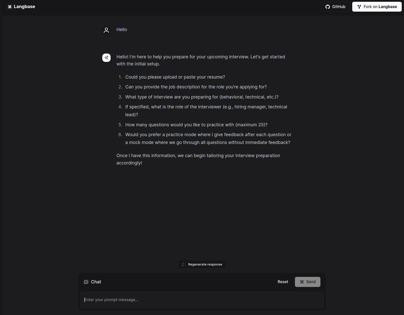Click the "Could you please upload or paste your resume?" item
The image size is (404, 315).
click(x=175, y=77)
